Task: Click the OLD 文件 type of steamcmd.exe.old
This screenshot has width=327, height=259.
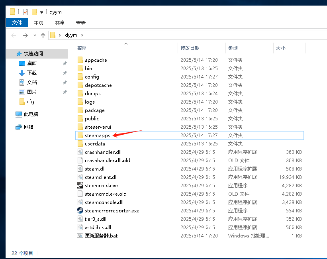Action: point(239,194)
